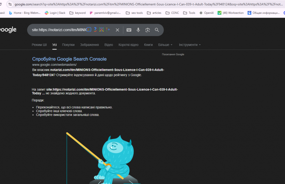
Task: Switch to Книги tab
Action: coord(148,45)
